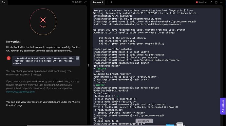Open terminal in a new window
The width and height of the screenshot is (226, 126).
(216, 2)
